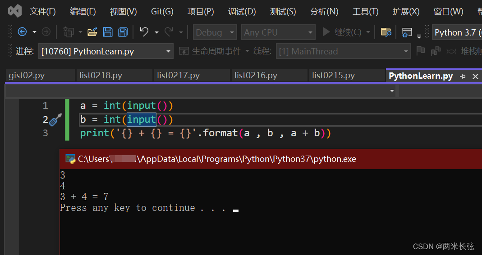
Task: Open the 文件(F) menu
Action: [x=43, y=12]
